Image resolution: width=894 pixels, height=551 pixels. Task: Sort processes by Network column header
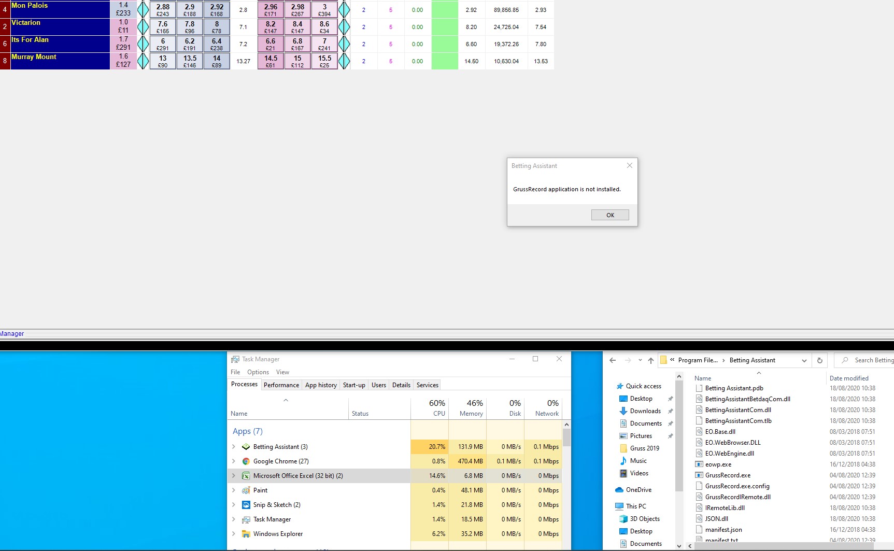pos(543,408)
